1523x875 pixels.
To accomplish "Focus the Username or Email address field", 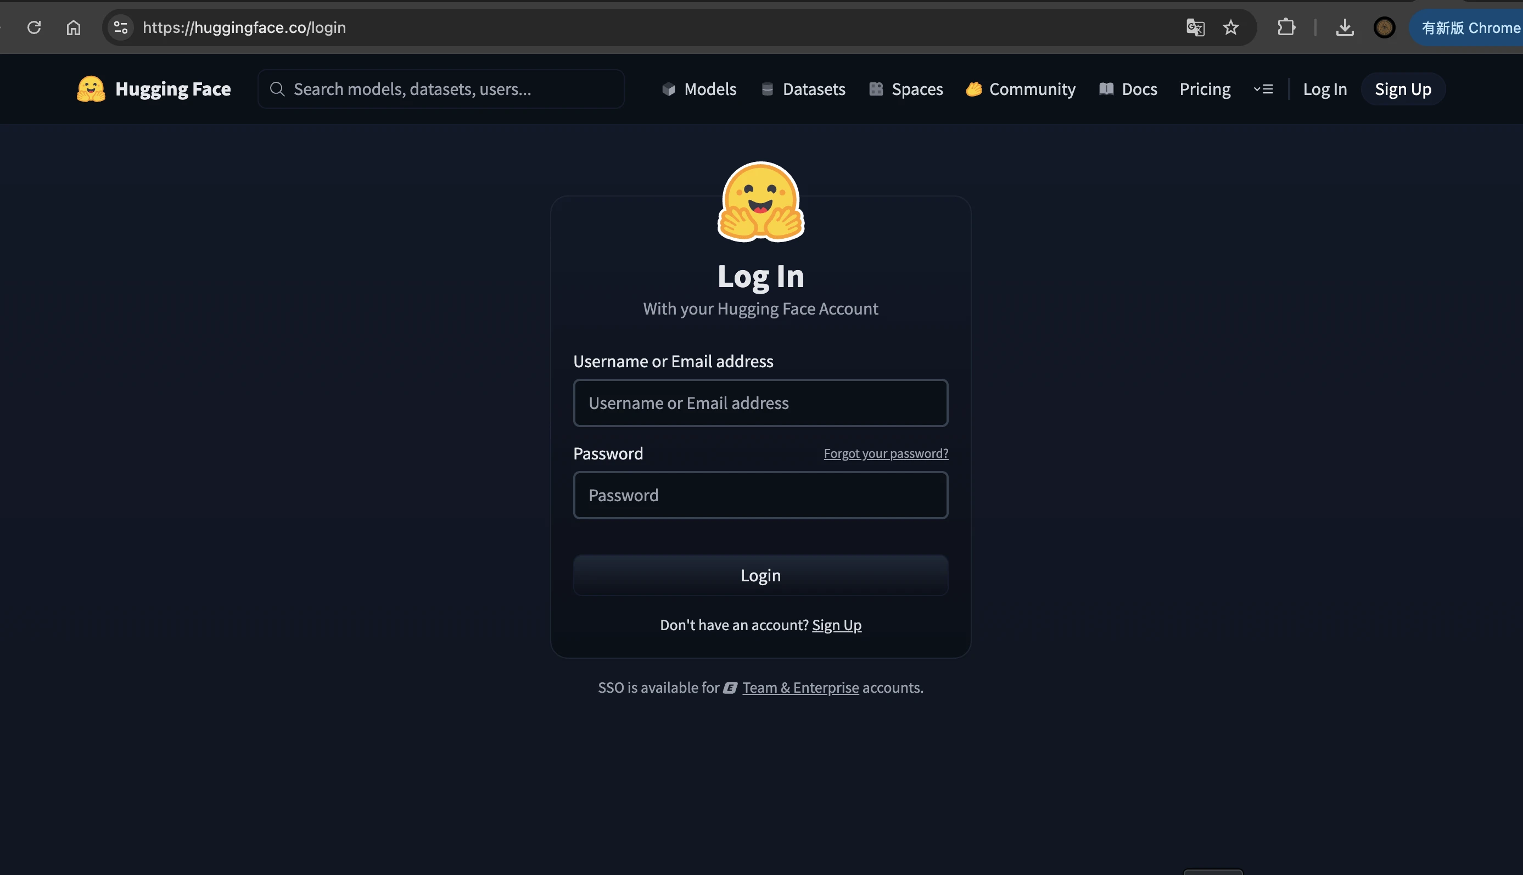I will [760, 403].
